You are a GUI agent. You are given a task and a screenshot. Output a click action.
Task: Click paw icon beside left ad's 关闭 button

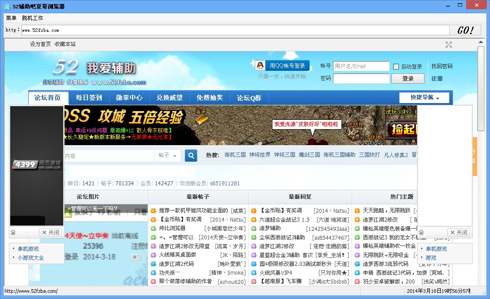click(x=13, y=233)
